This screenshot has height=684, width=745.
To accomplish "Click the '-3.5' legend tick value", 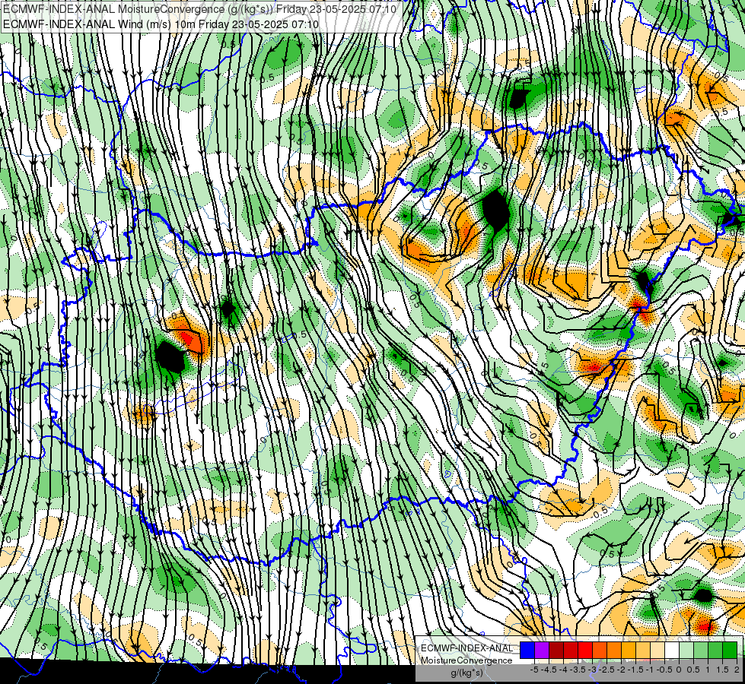I will (x=578, y=670).
